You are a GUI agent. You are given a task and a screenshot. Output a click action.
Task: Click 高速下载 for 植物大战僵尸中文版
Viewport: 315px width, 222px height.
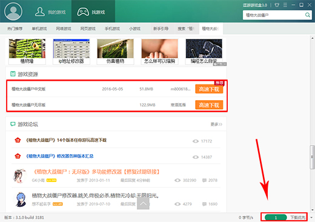pos(209,89)
